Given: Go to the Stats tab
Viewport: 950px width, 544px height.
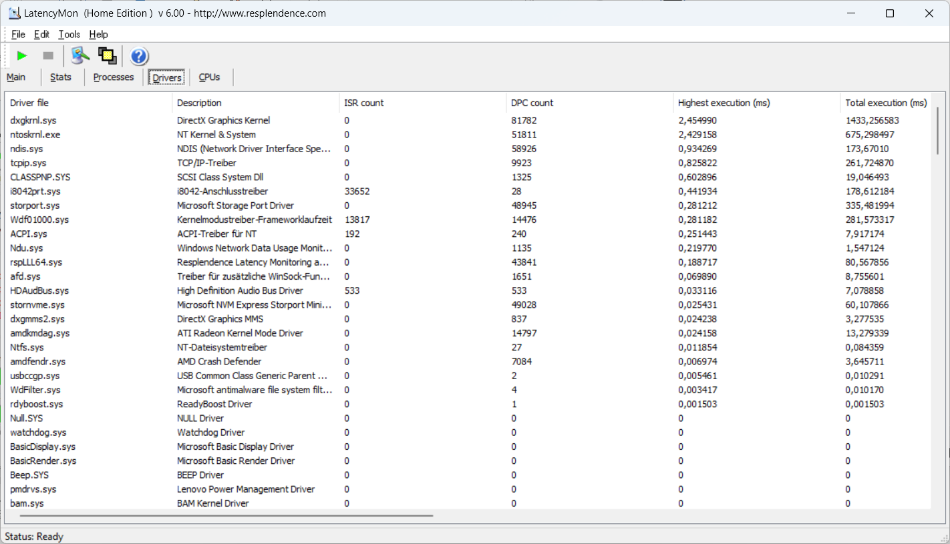Looking at the screenshot, I should (x=60, y=77).
